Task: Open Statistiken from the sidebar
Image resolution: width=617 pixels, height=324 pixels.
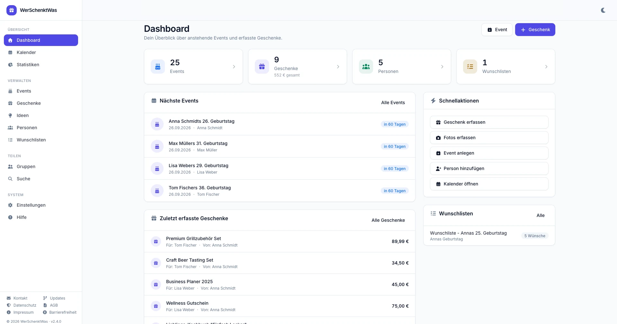Action: point(41,65)
